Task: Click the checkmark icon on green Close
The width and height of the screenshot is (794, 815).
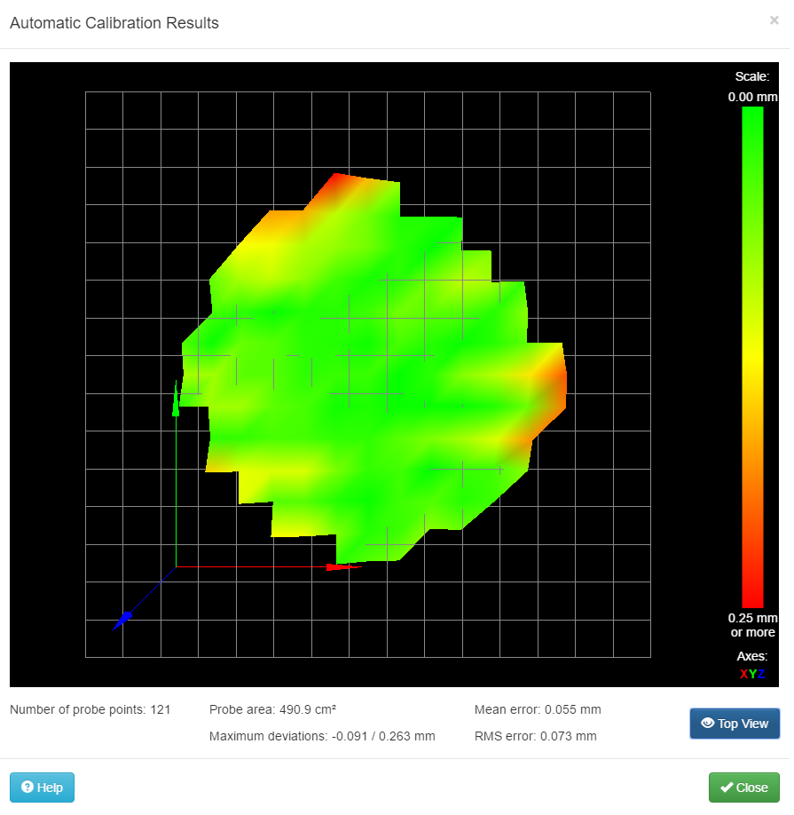Action: pyautogui.click(x=727, y=787)
